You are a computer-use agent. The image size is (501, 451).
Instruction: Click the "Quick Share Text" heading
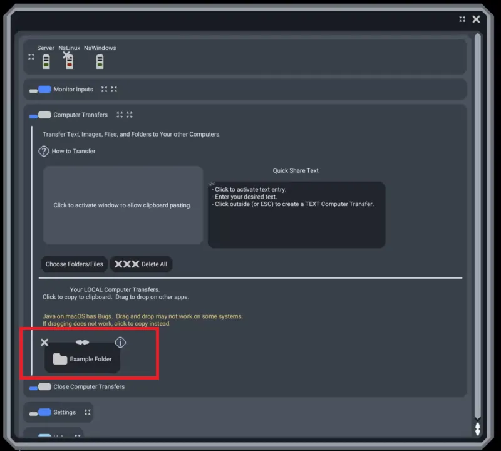(x=296, y=170)
